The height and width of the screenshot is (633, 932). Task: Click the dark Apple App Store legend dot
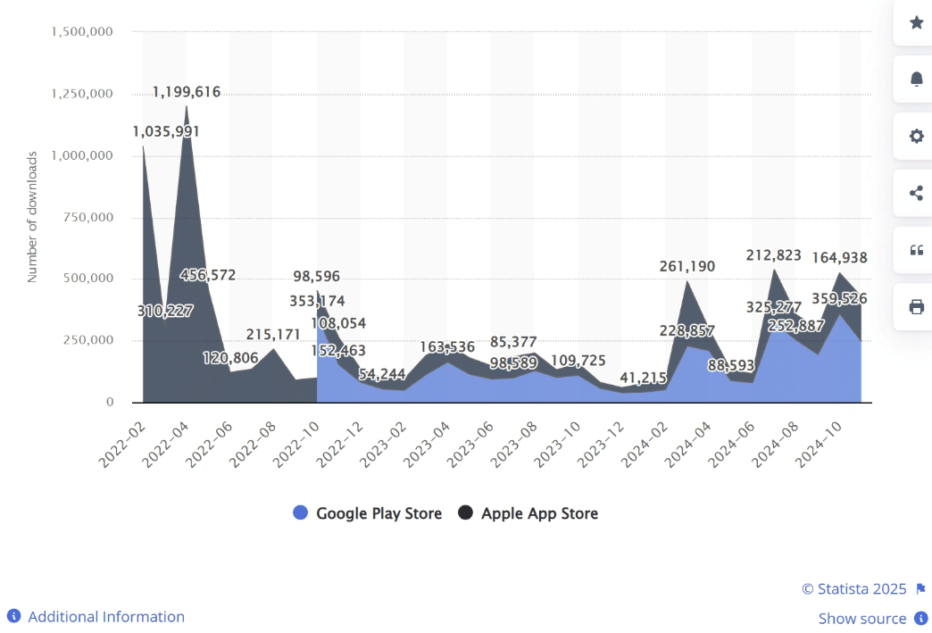point(465,513)
